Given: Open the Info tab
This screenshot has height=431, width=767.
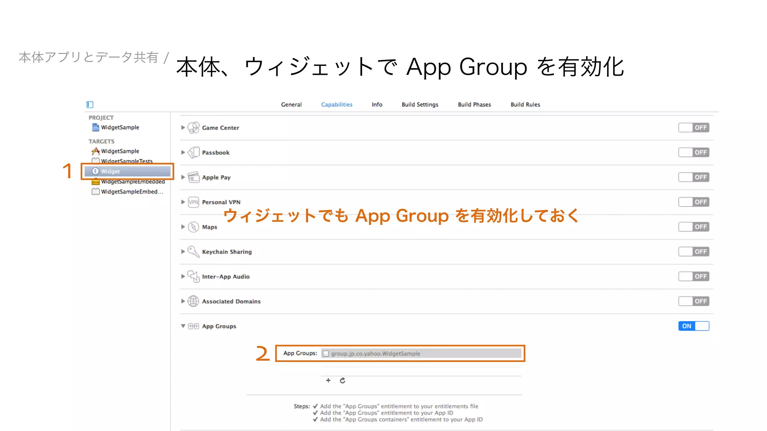Looking at the screenshot, I should (x=377, y=104).
